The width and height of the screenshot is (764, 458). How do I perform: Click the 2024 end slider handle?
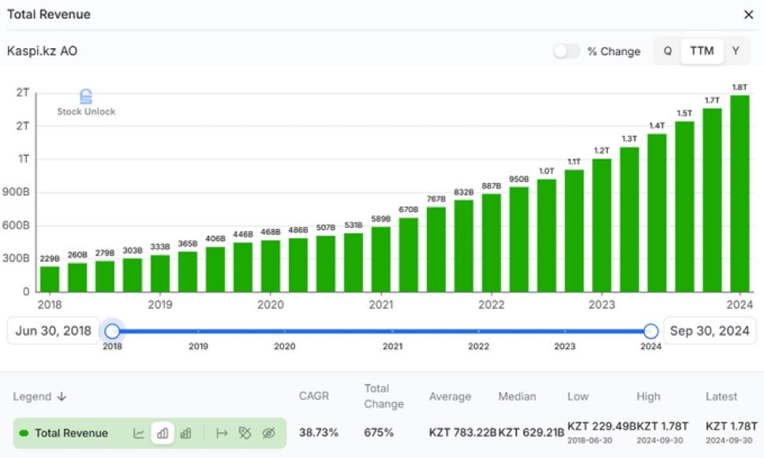coord(650,331)
